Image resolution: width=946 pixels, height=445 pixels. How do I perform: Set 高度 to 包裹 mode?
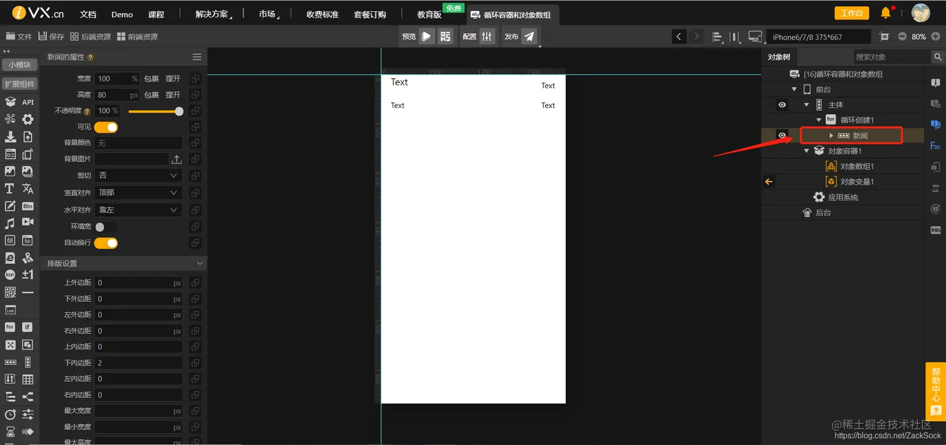pyautogui.click(x=151, y=95)
